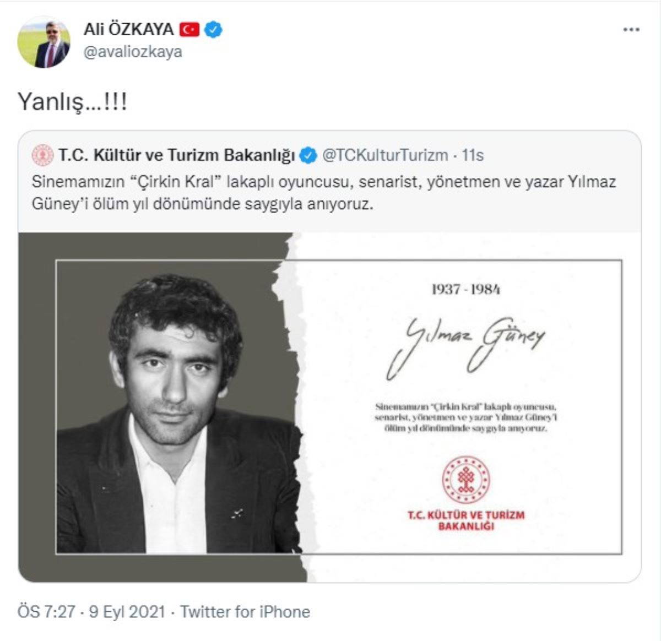Click the ministry's blue verified badge

pos(308,156)
